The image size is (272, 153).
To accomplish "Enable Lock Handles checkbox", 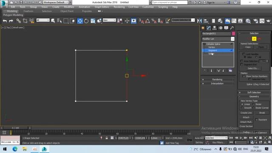I will pyautogui.click(x=244, y=54).
